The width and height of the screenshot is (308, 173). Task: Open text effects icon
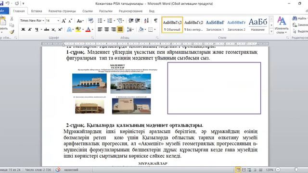pos(69,29)
